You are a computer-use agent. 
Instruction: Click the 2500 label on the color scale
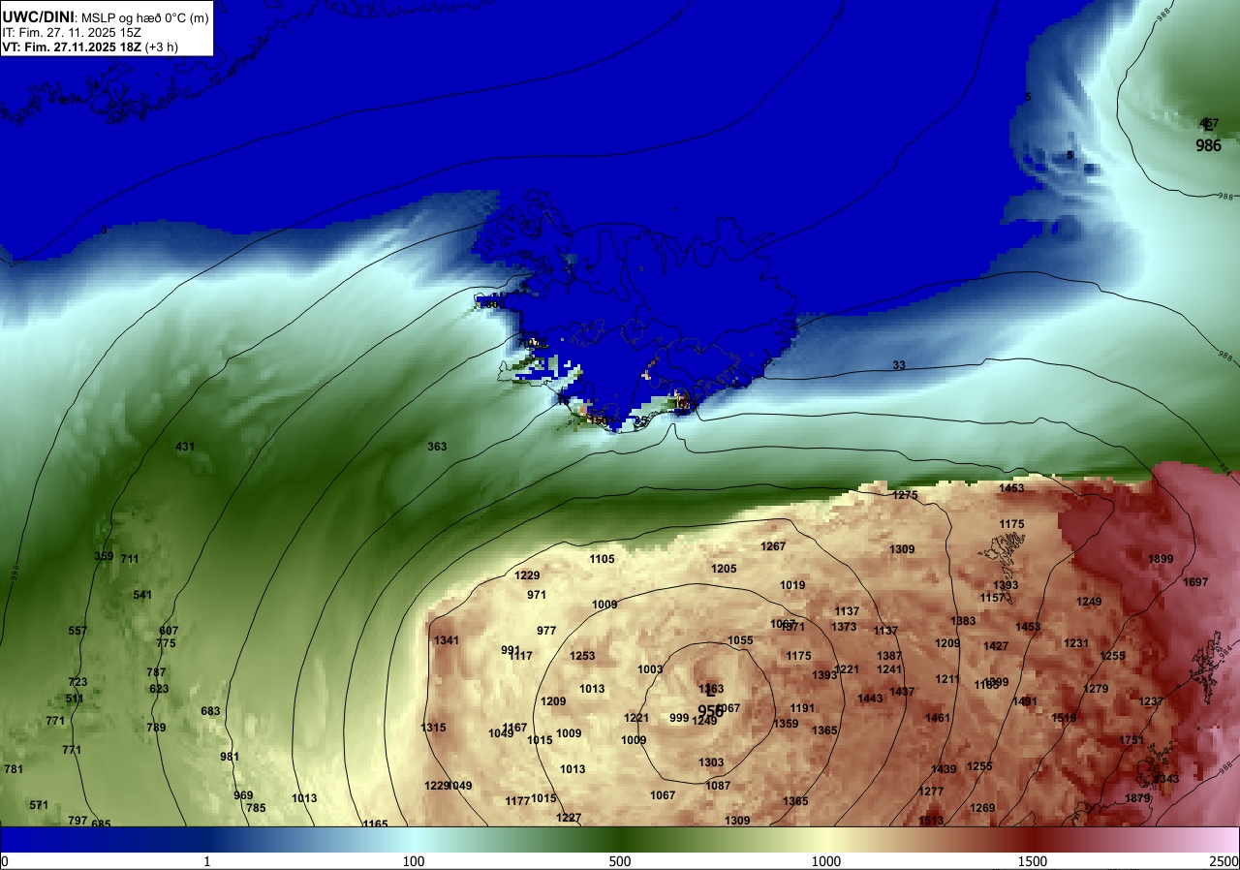pyautogui.click(x=1224, y=861)
